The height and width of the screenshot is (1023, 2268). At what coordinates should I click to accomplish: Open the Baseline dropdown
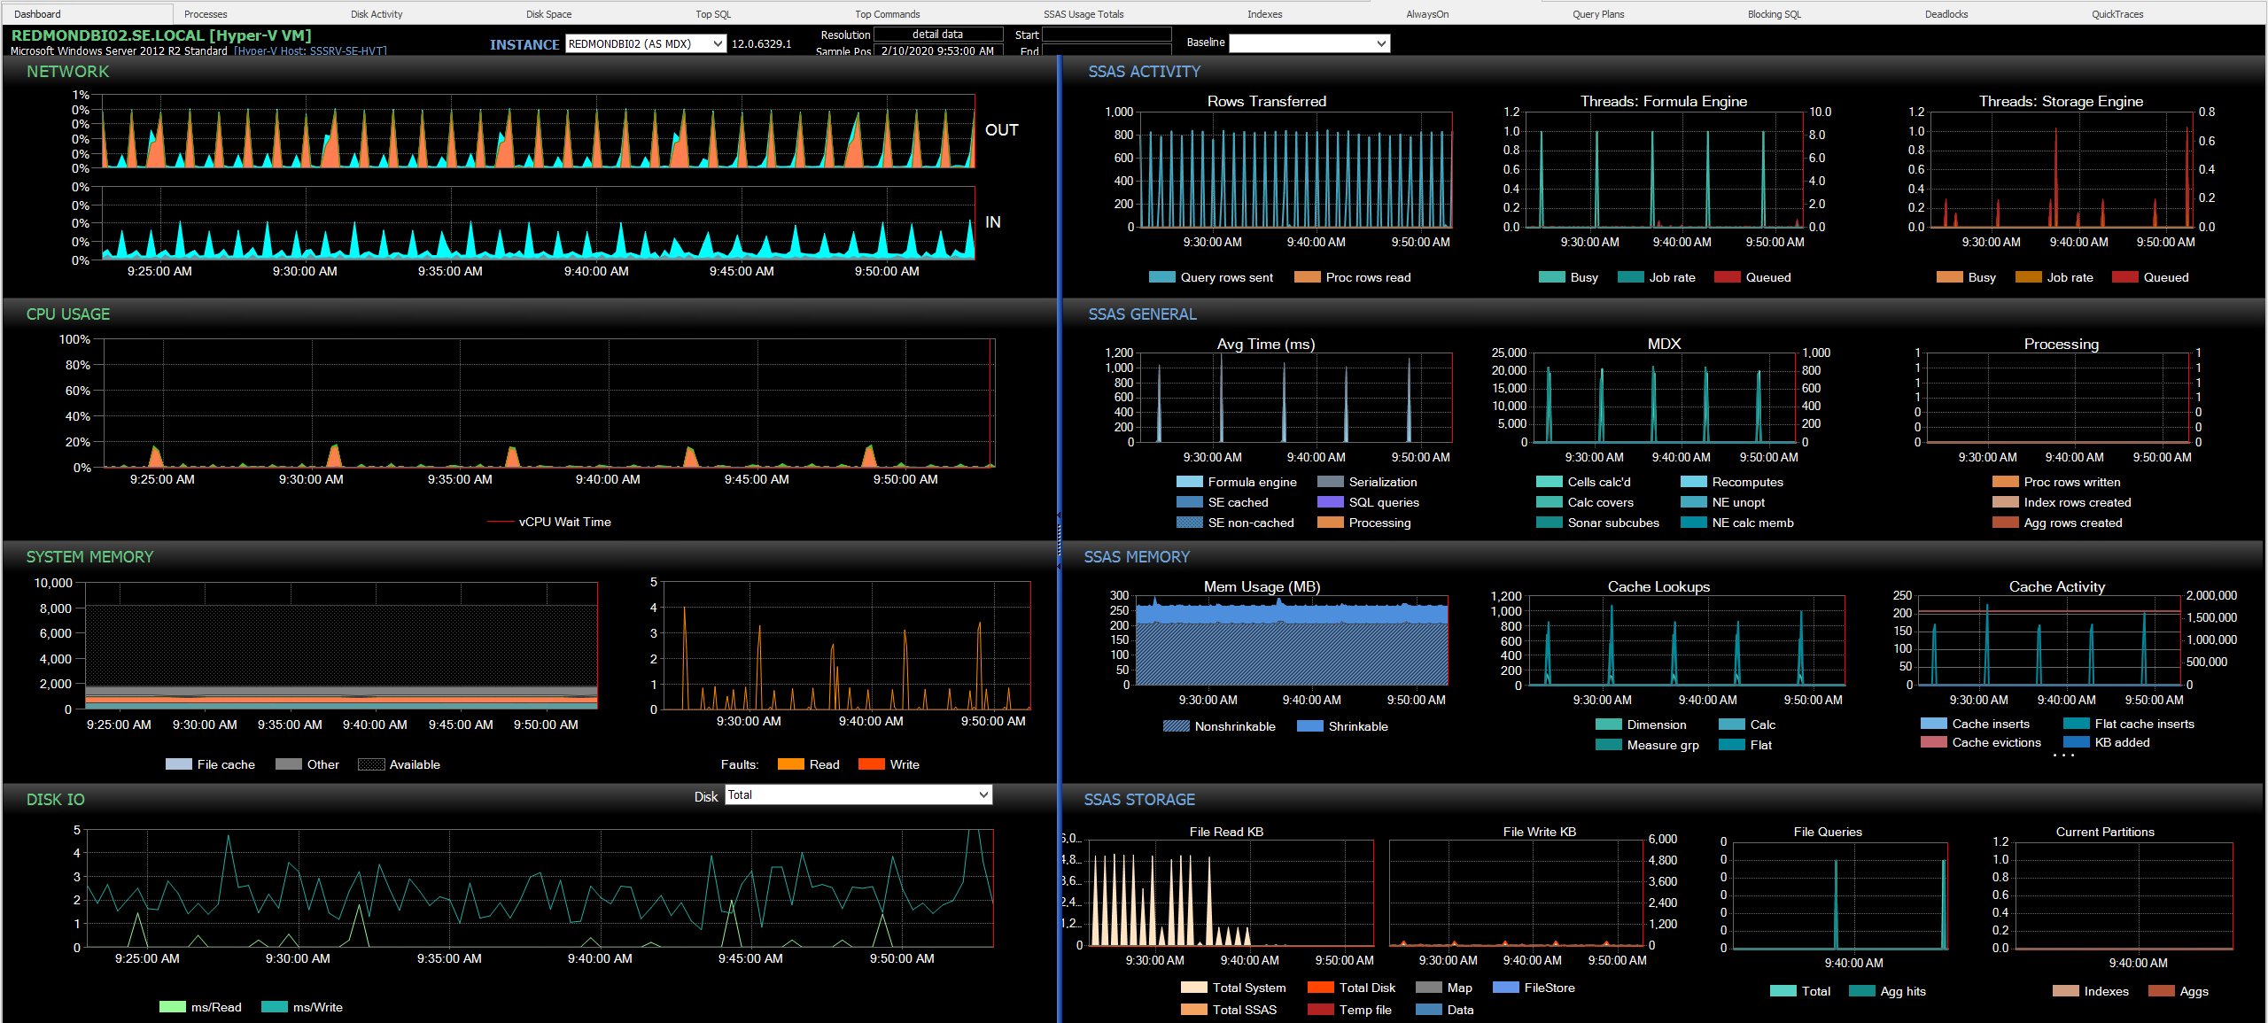point(1309,43)
